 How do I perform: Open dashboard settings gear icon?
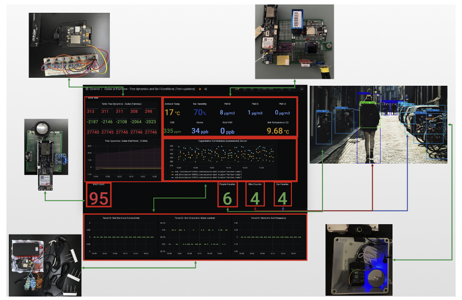252,89
